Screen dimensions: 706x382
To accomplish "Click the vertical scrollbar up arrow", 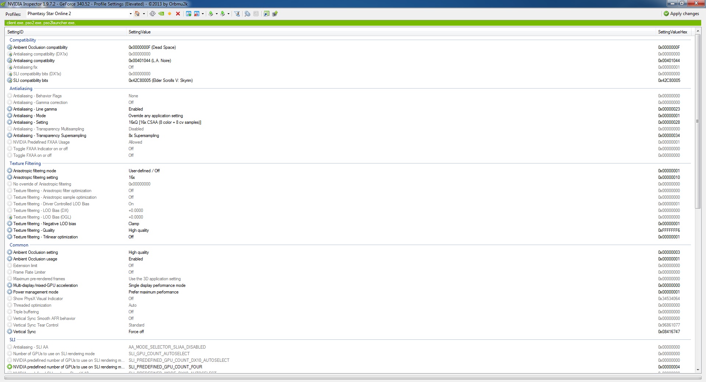I will click(x=698, y=32).
